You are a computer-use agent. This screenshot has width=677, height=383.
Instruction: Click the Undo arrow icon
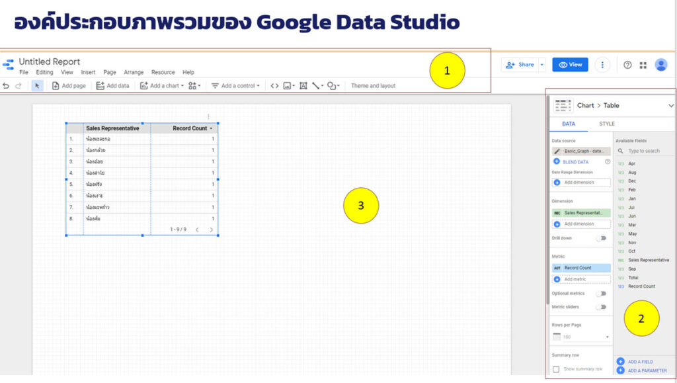pyautogui.click(x=5, y=86)
